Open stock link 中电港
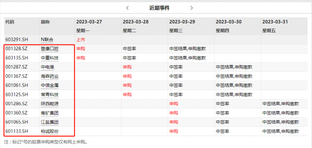 (x=47, y=67)
